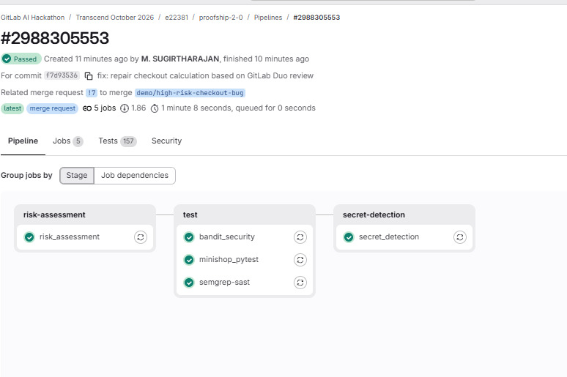This screenshot has width=567, height=377.
Task: Retry the semgrep-sast job
Action: [x=300, y=283]
